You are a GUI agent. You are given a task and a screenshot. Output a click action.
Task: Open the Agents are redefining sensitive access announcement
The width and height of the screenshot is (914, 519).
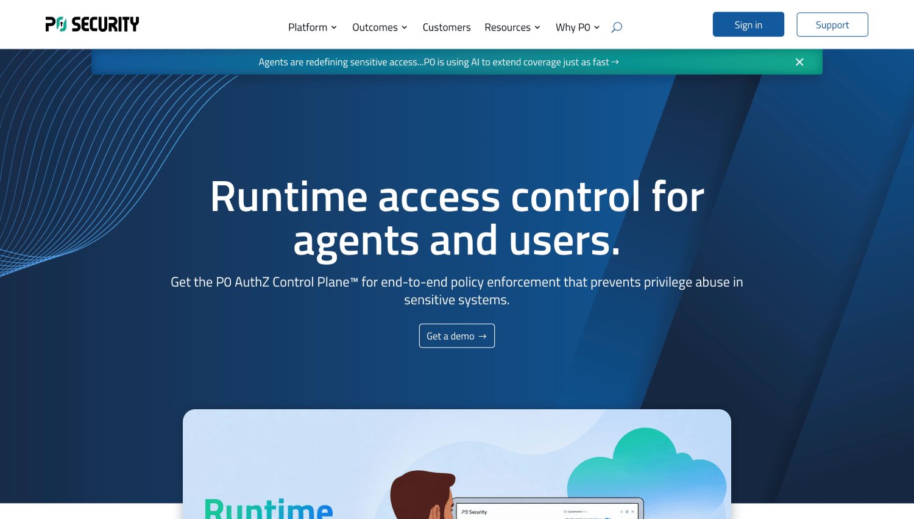pyautogui.click(x=439, y=62)
